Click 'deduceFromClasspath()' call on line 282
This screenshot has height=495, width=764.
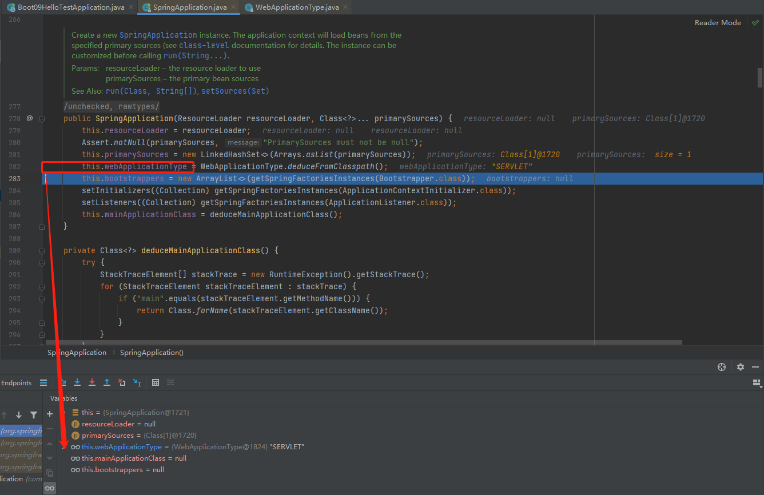[335, 166]
